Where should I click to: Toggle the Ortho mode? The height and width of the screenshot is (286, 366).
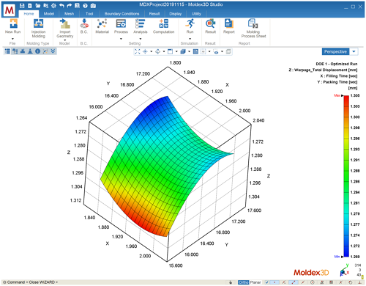coord(244,282)
